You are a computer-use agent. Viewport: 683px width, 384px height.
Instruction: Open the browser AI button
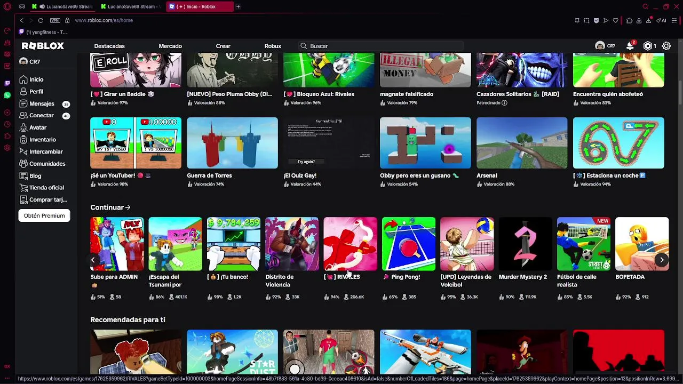pos(662,20)
